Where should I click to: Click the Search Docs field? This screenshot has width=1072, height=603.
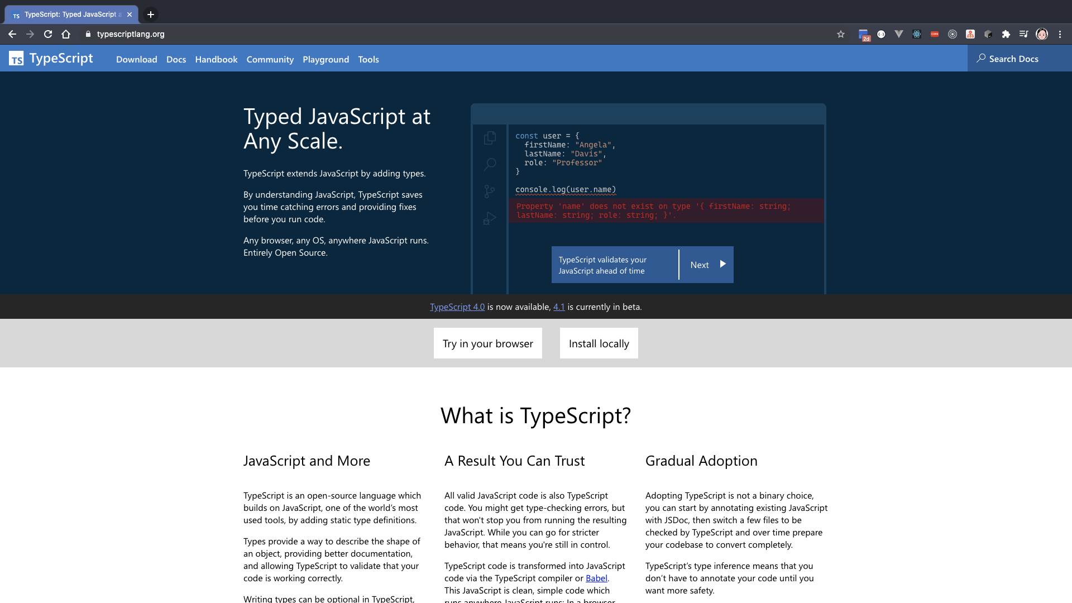point(1013,59)
